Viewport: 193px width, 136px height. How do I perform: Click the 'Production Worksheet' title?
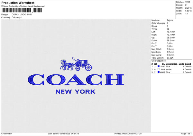(x=18, y=3)
